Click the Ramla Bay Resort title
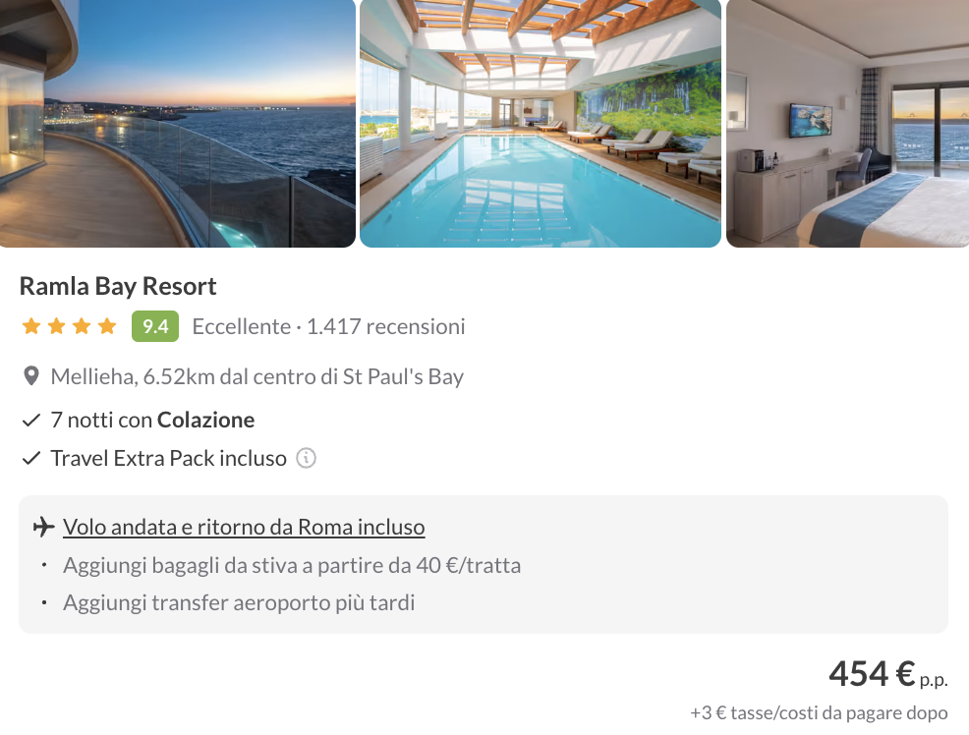 coord(118,286)
